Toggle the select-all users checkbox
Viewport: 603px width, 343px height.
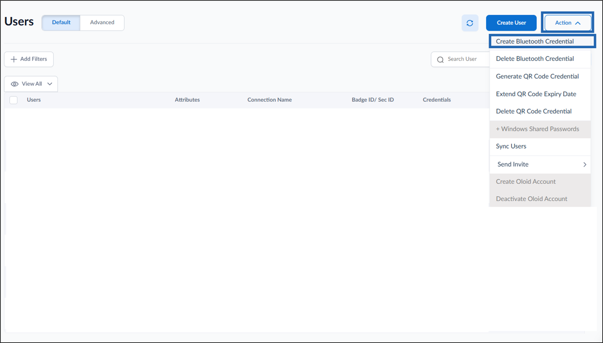tap(13, 100)
